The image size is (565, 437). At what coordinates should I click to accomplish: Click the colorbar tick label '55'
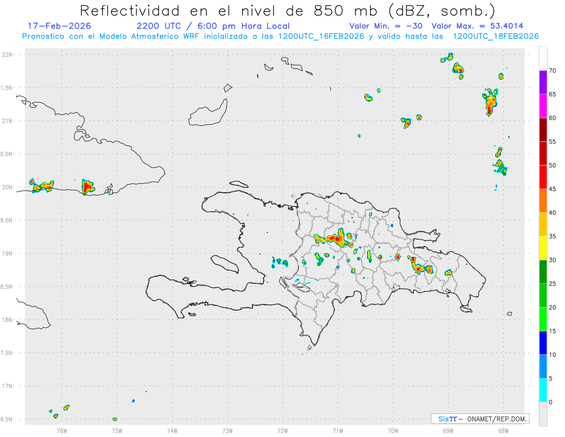[x=553, y=141]
